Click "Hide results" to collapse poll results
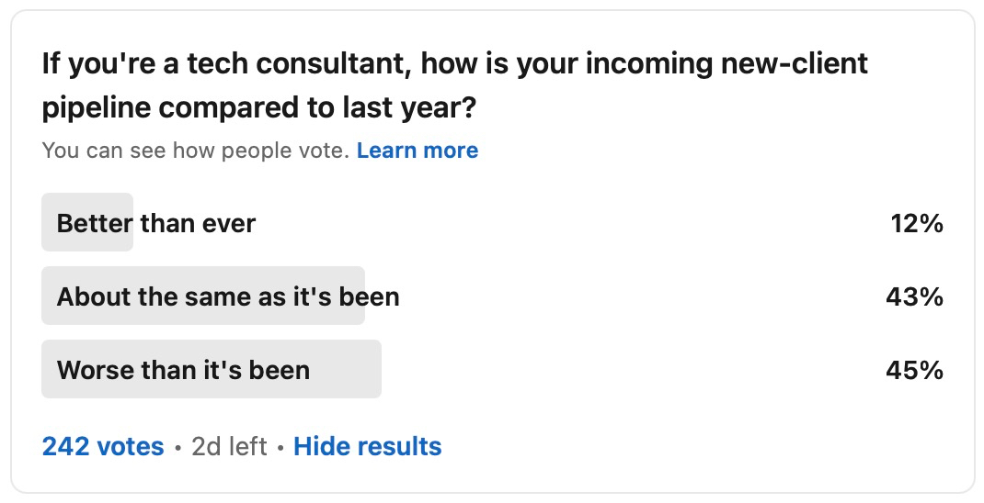The height and width of the screenshot is (503, 984). [x=367, y=447]
